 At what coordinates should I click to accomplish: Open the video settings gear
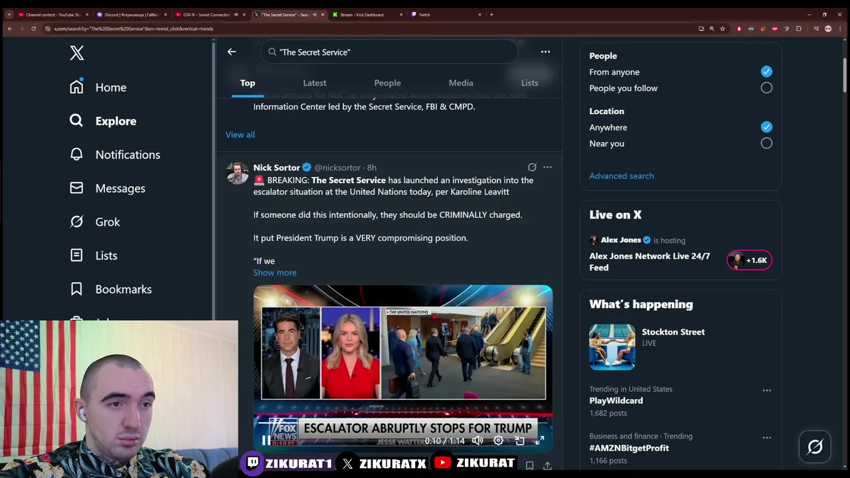(x=498, y=441)
